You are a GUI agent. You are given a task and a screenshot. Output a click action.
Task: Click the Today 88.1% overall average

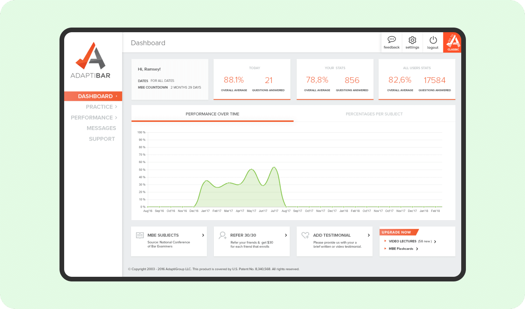[234, 80]
